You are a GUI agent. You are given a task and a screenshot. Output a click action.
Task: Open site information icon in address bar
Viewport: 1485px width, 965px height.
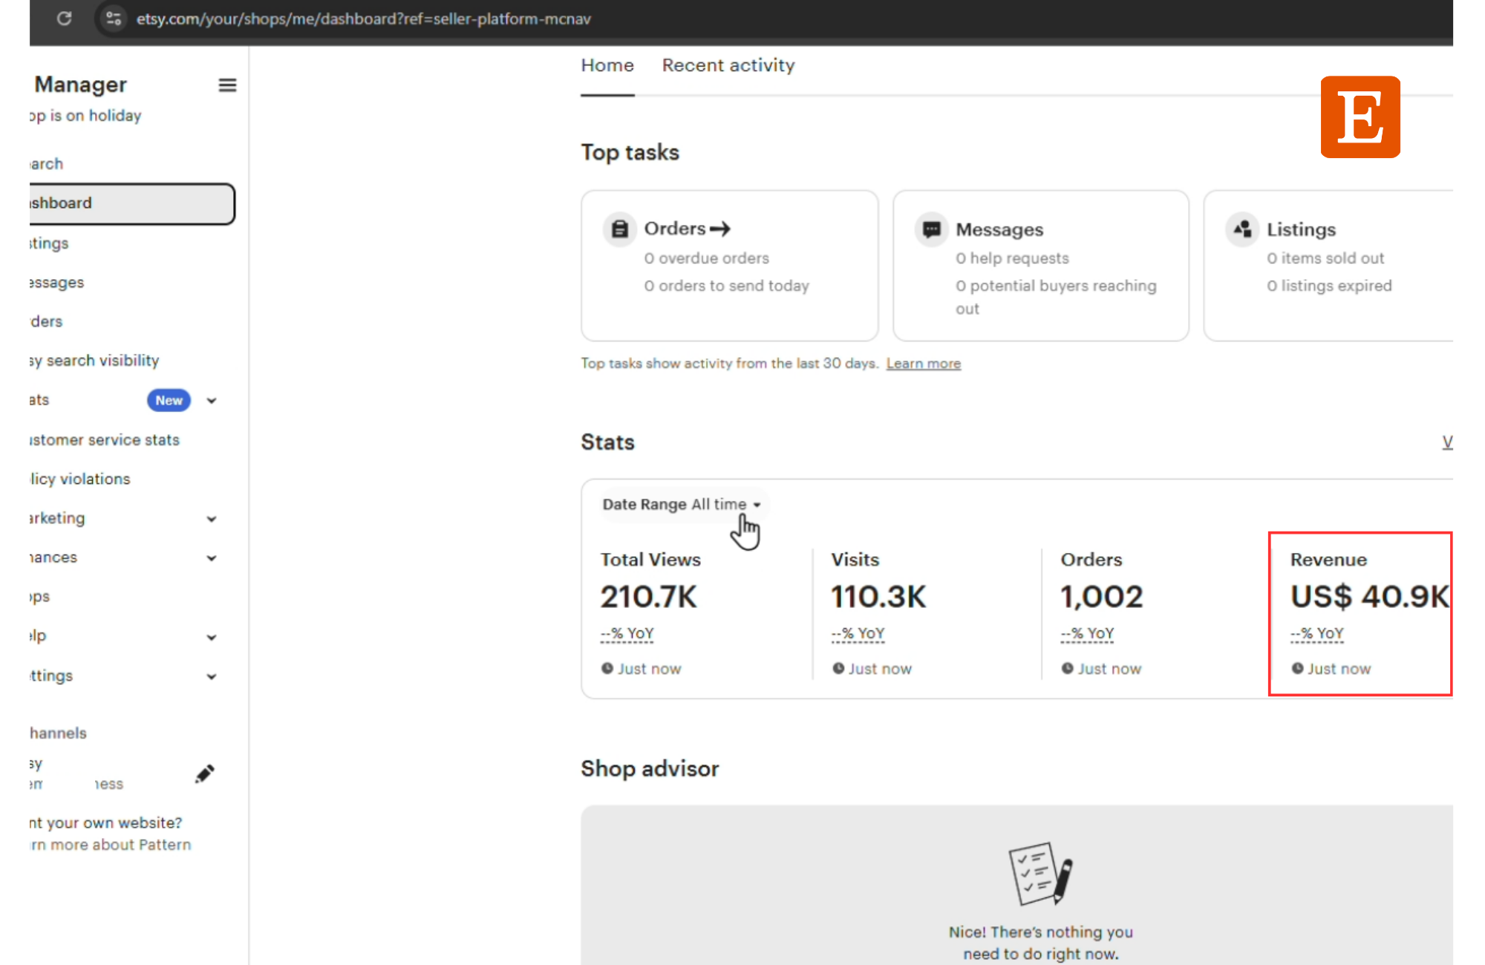point(113,19)
